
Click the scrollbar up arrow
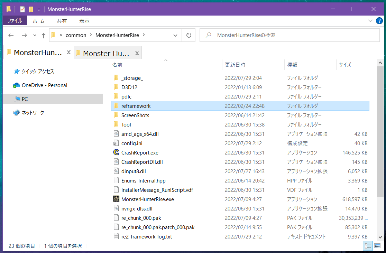point(380,63)
